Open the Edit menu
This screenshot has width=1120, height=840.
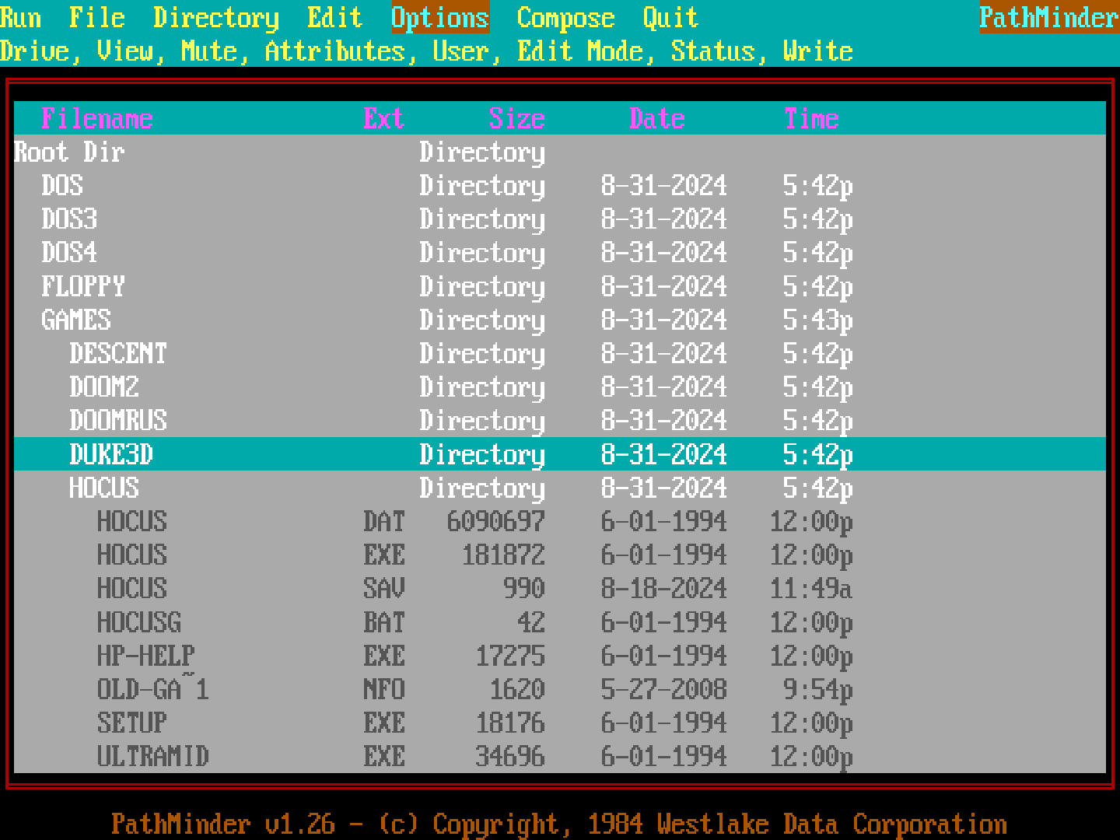(335, 17)
